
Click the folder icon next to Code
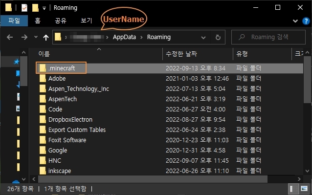tap(43, 109)
